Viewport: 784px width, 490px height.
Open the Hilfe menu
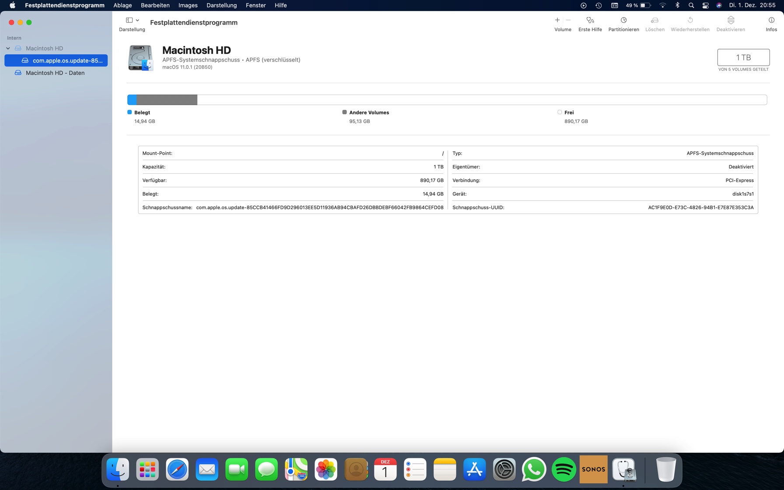pyautogui.click(x=281, y=5)
